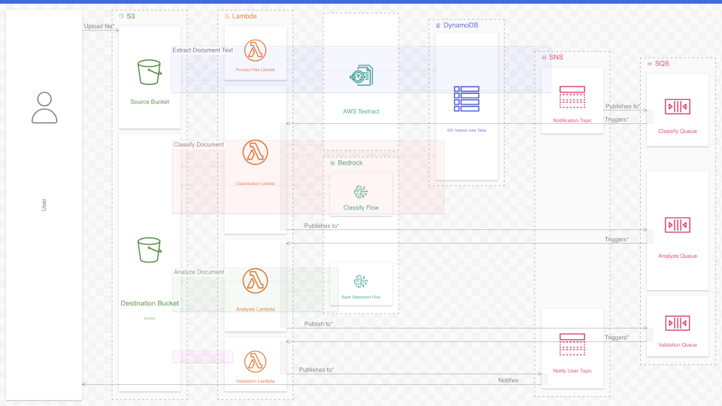The image size is (722, 406).
Task: Select the 'Analyze Document' step label
Action: [199, 272]
